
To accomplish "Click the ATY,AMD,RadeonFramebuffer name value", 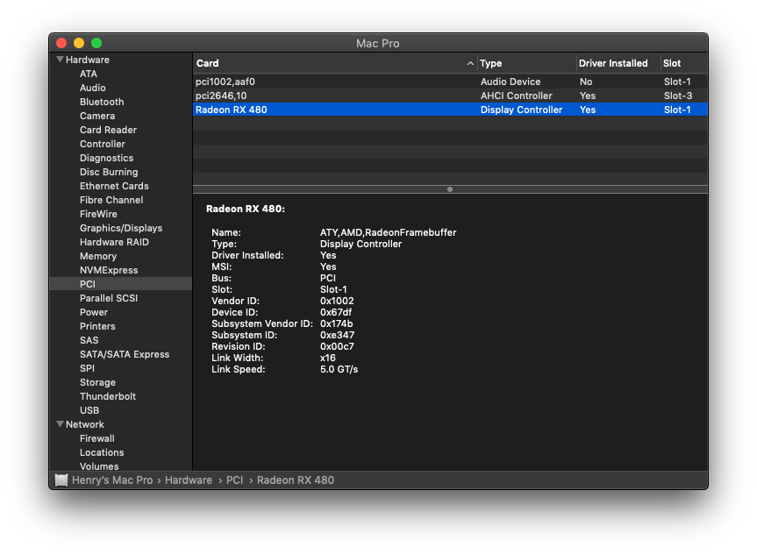I will 389,232.
